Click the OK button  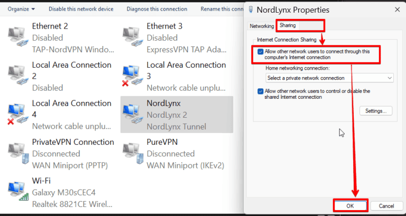coord(349,205)
